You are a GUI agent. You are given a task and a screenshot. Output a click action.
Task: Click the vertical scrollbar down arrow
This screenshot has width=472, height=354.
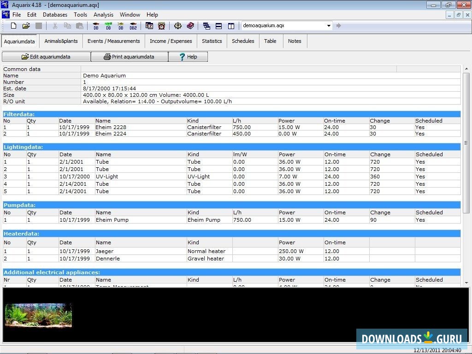tap(466, 282)
